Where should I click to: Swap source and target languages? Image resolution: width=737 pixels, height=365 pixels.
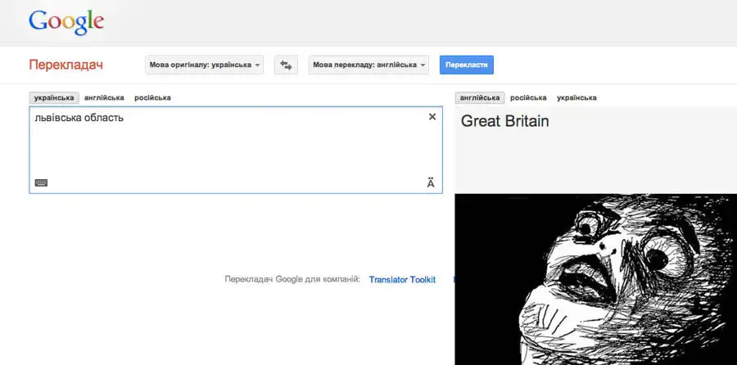click(286, 65)
